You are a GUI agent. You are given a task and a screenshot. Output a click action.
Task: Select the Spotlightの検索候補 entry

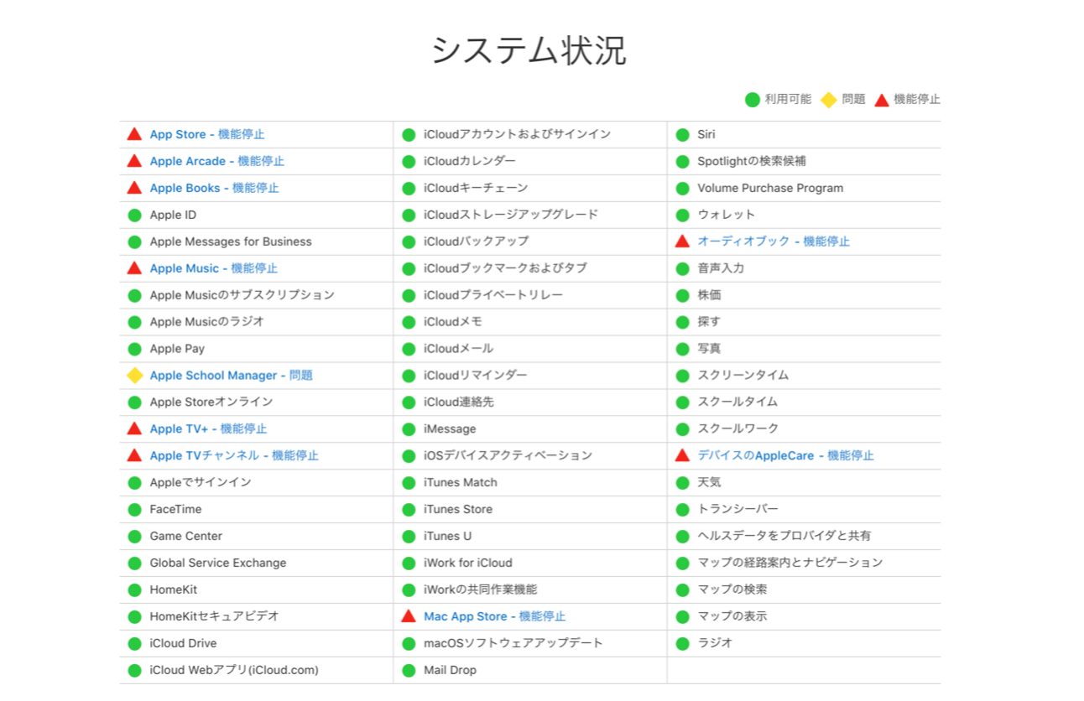click(752, 161)
